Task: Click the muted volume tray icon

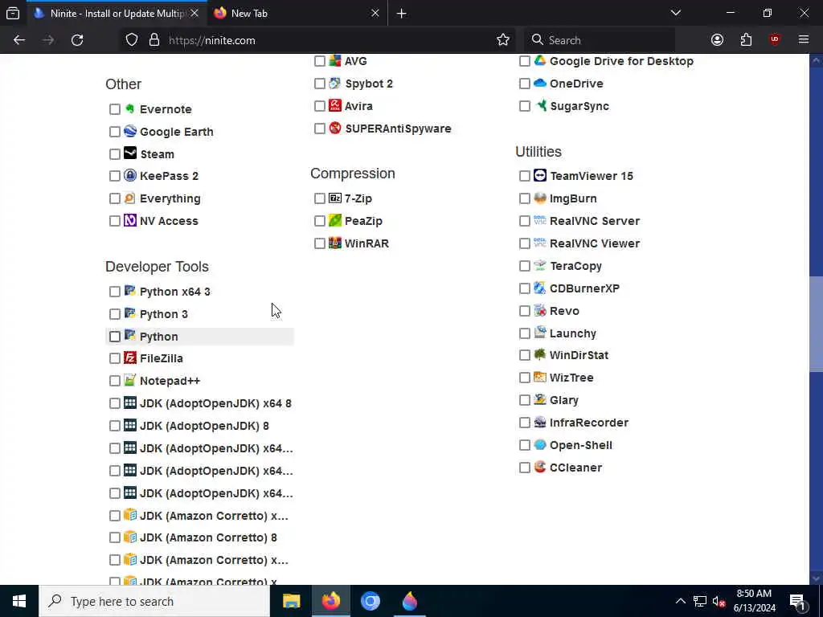Action: pos(719,601)
